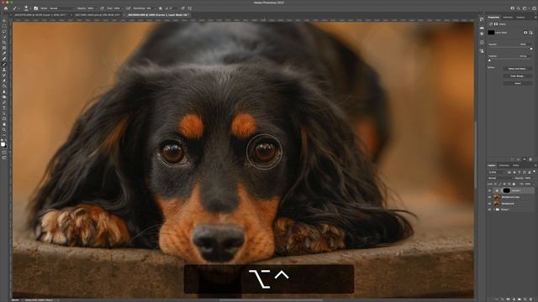
Task: Select the pixel mask icon in Properties
Action: click(525, 33)
